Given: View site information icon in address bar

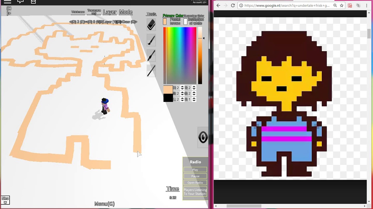Looking at the screenshot, I should click(x=241, y=6).
